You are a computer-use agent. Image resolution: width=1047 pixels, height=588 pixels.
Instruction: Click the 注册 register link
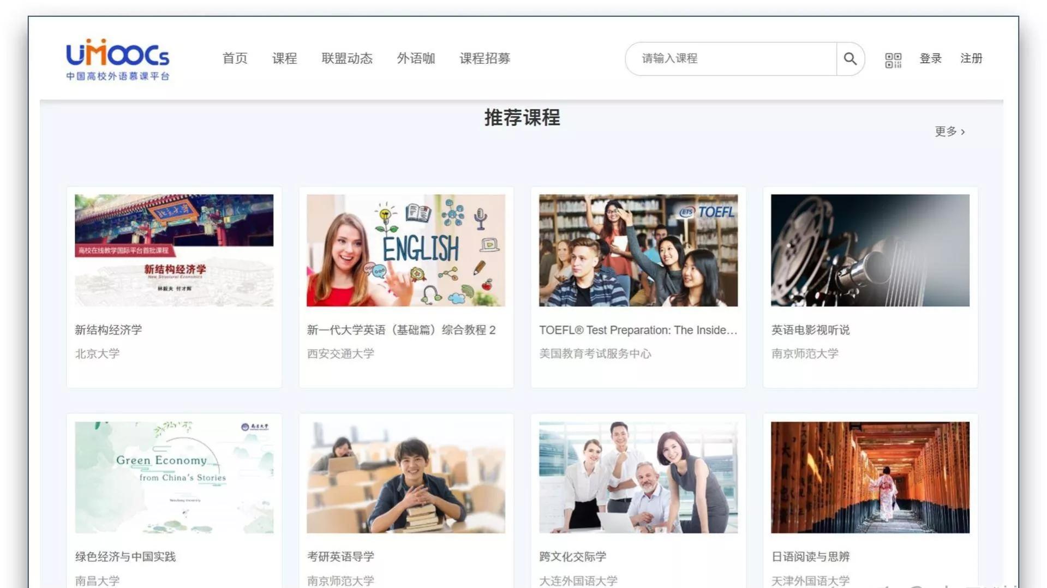point(971,58)
